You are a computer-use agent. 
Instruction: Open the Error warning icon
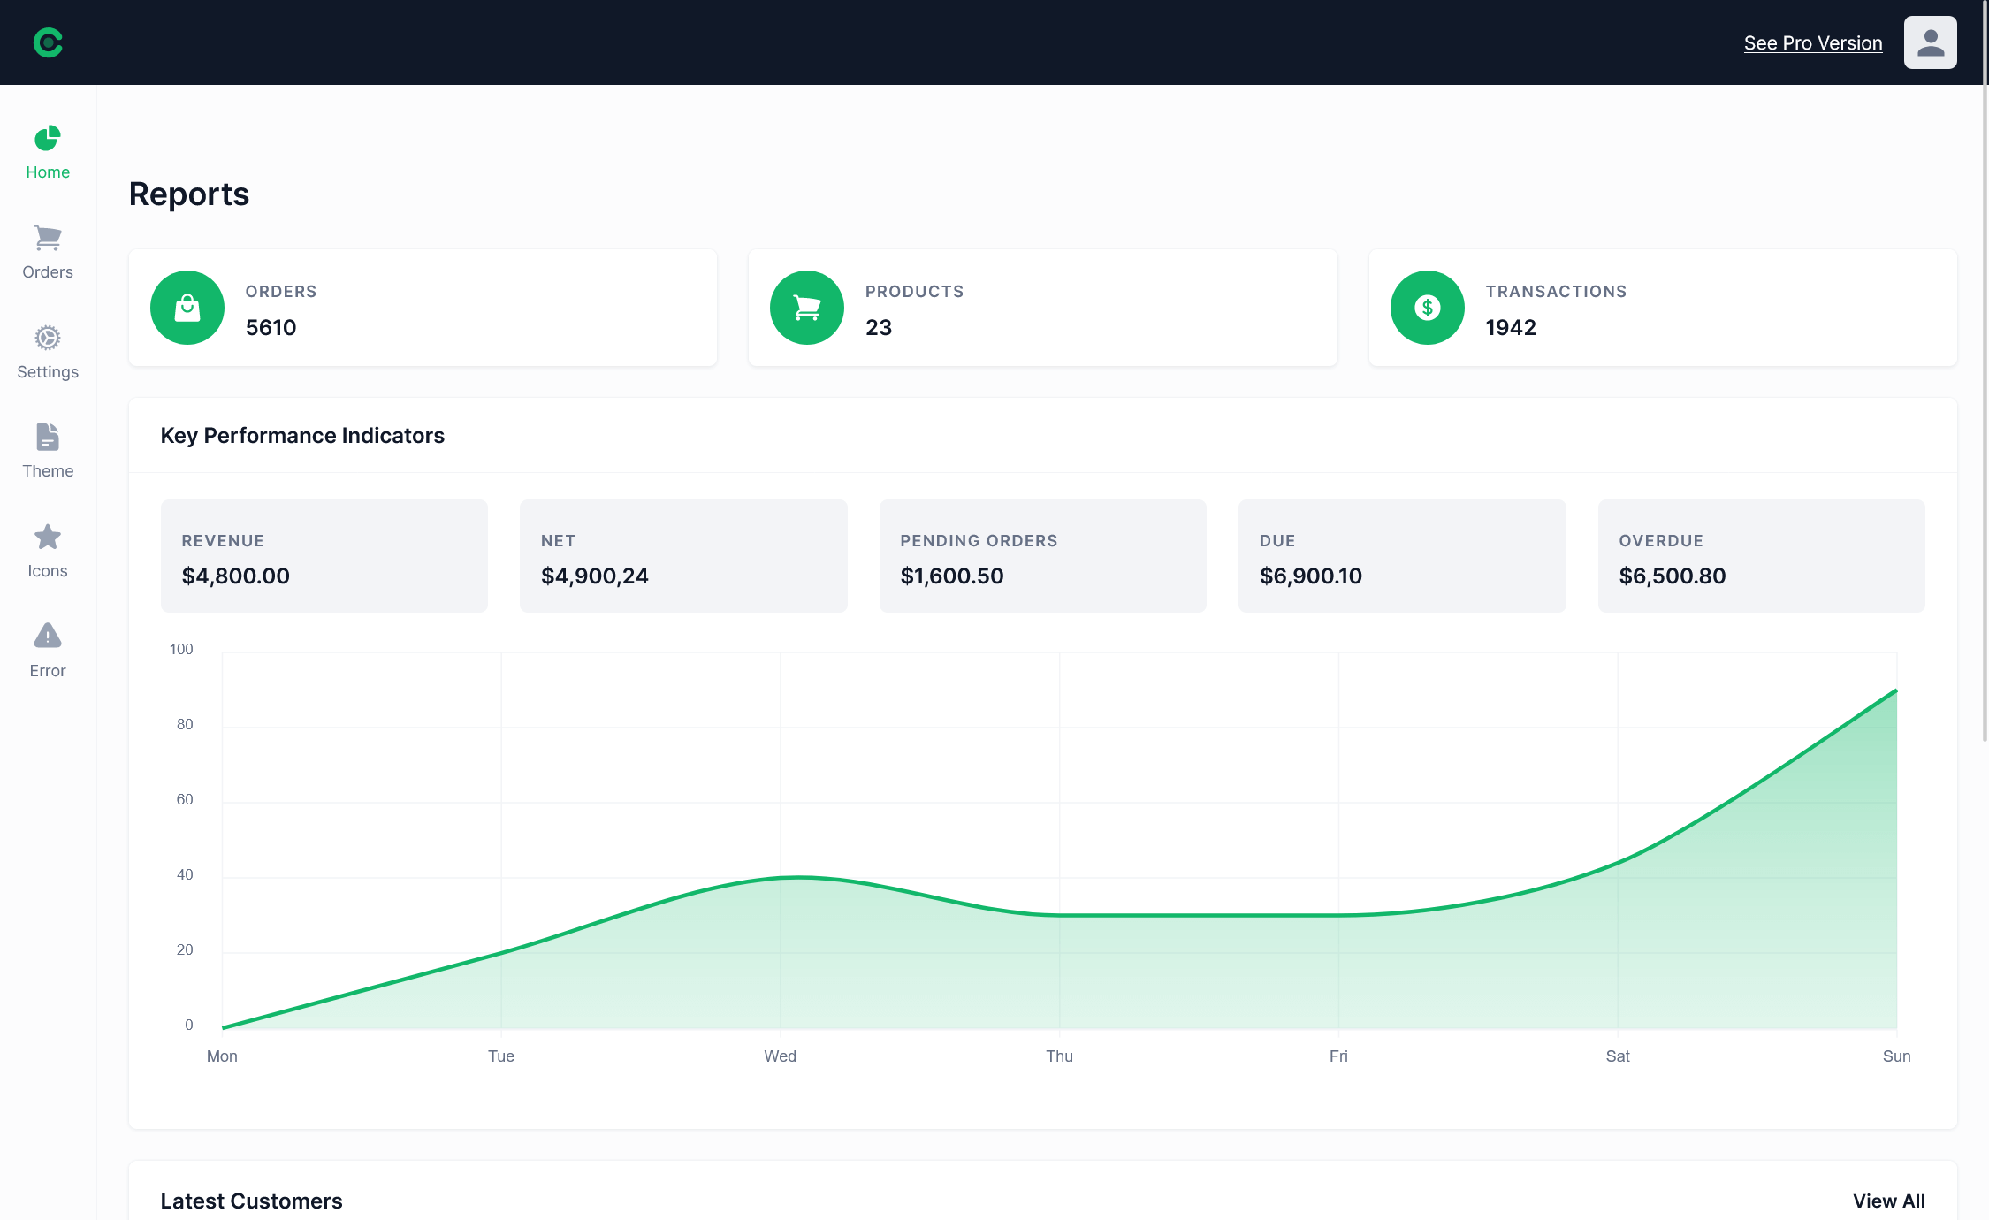(47, 636)
